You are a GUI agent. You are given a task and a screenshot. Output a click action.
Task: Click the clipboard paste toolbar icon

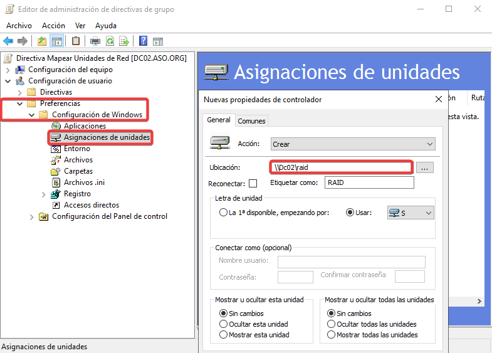coord(76,41)
